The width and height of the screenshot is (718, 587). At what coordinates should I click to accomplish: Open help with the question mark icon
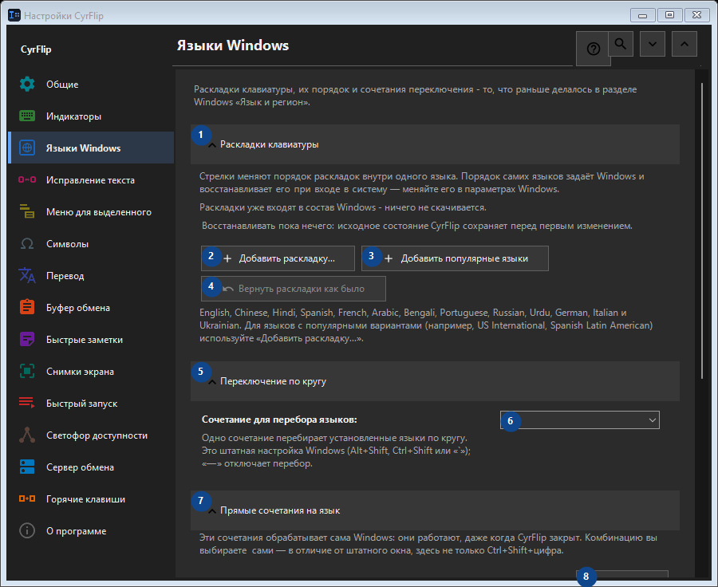pos(593,49)
